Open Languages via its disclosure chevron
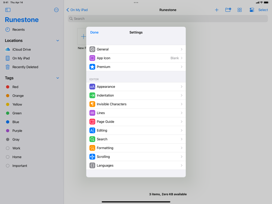This screenshot has width=272, height=204. point(182,165)
